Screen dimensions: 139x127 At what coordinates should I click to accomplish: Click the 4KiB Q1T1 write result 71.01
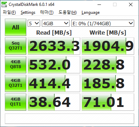108,102
